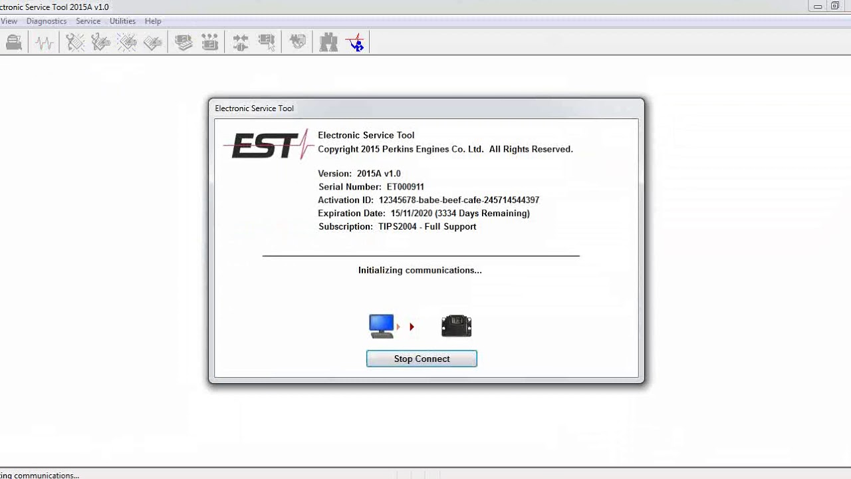Screen dimensions: 851x479
Task: Open Logged Event Codes toolbar icon
Action: coord(153,43)
